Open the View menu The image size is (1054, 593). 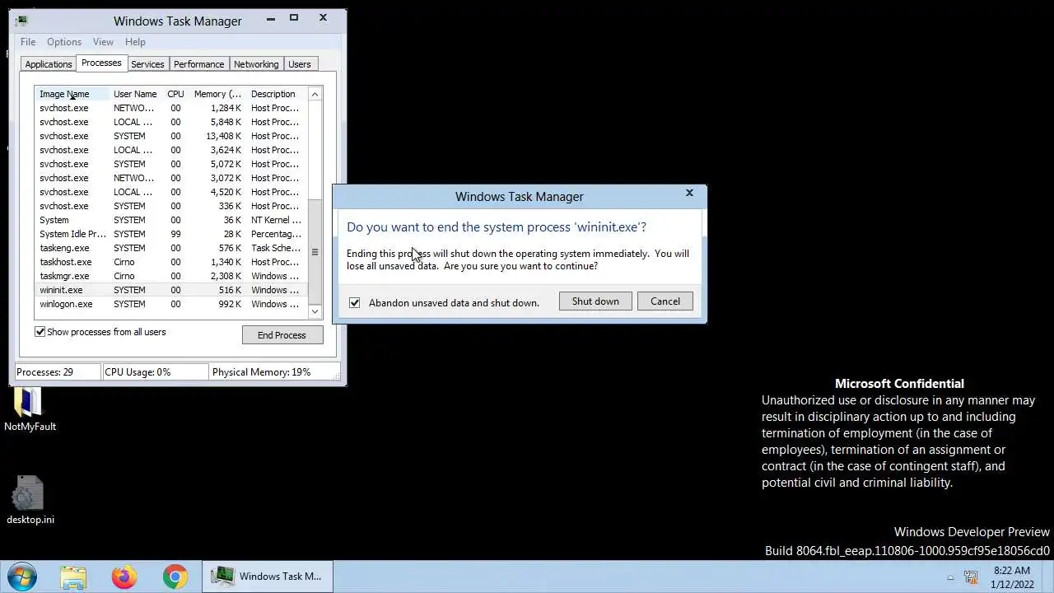(103, 42)
